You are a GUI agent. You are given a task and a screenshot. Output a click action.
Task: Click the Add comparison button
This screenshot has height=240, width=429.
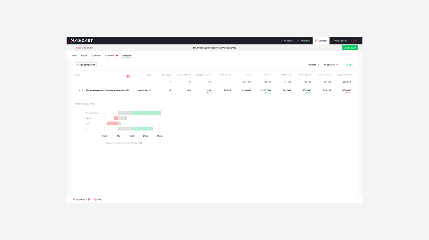pyautogui.click(x=86, y=65)
